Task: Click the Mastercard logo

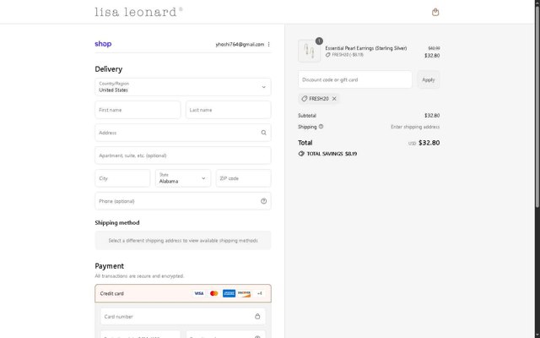Action: coord(213,293)
